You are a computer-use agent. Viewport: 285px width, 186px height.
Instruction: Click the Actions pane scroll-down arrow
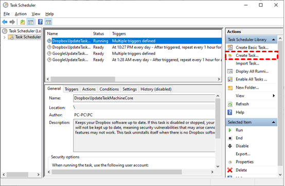[x=280, y=175]
